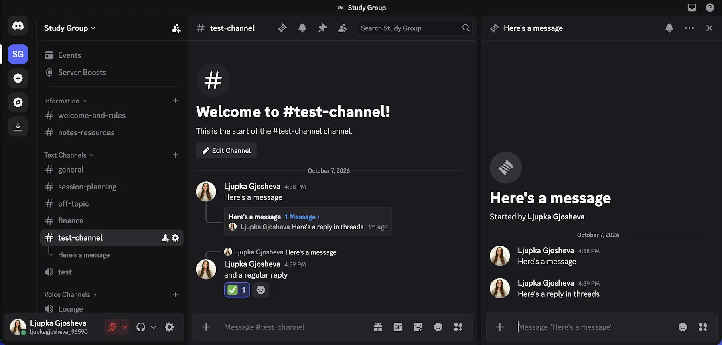Open the Study Group server dropdown menu

click(70, 28)
